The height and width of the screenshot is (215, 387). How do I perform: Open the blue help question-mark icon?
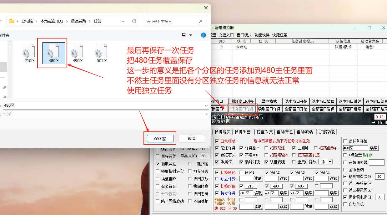click(x=204, y=35)
